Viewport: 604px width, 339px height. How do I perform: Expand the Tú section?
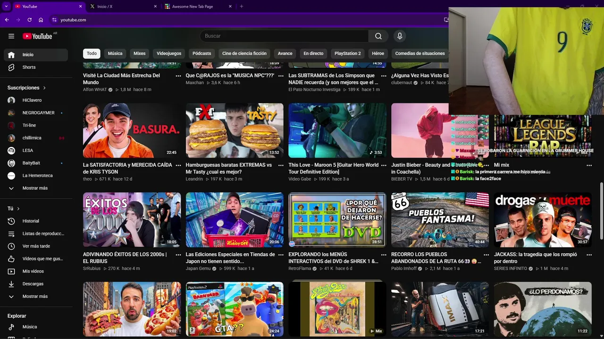(x=14, y=209)
